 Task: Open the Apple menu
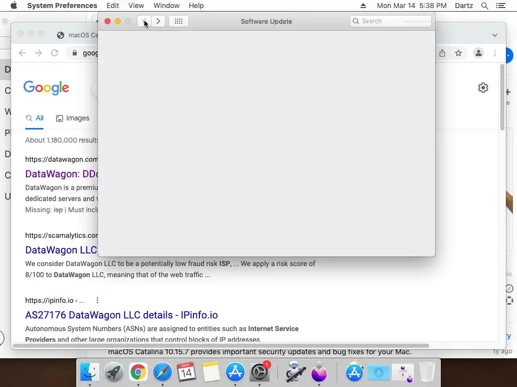tap(14, 6)
